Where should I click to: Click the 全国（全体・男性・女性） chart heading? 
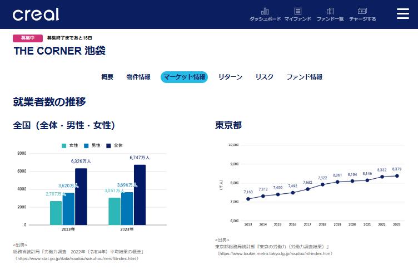tap(64, 125)
